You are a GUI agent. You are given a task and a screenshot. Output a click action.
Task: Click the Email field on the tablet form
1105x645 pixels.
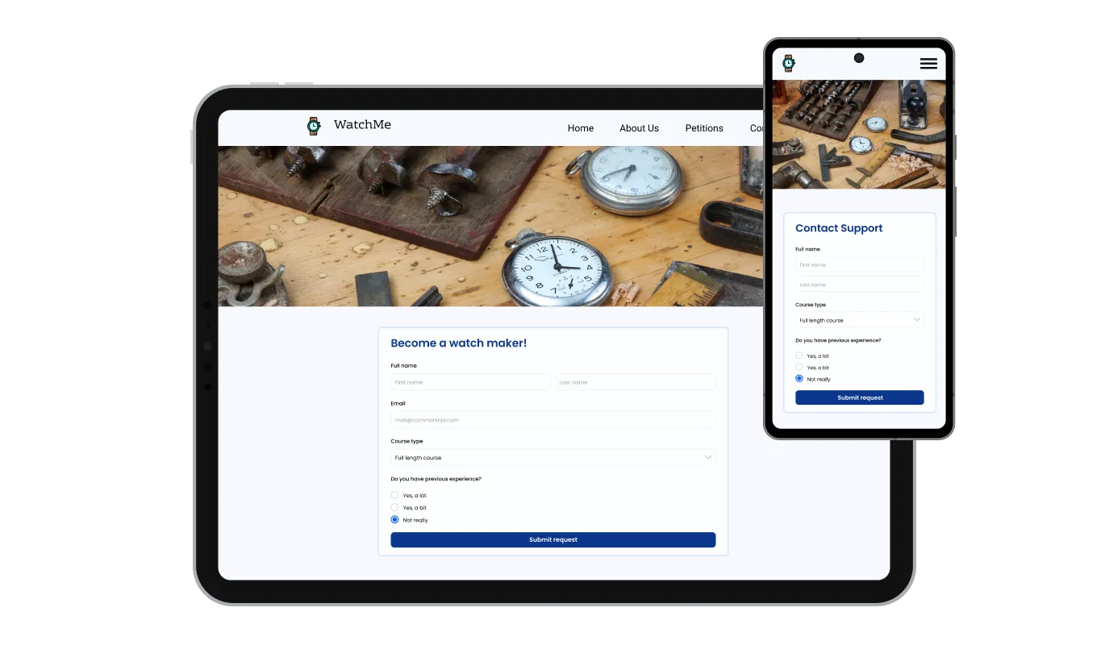coord(552,419)
